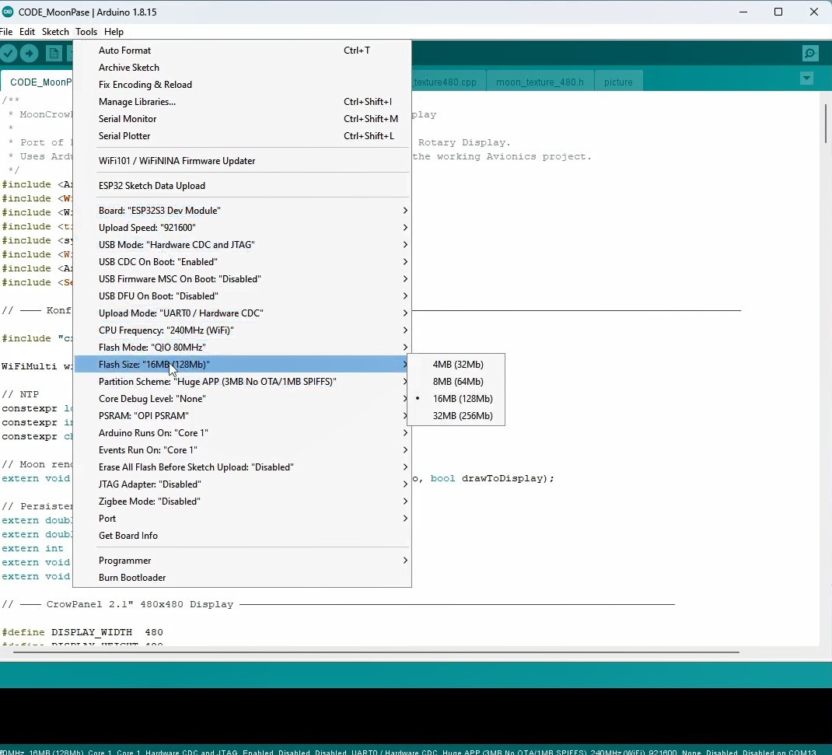
Task: Switch to the moon_texture_480.h tab
Action: coord(540,82)
